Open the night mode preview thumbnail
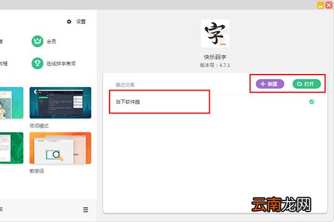This screenshot has height=222, width=334. coord(60,102)
